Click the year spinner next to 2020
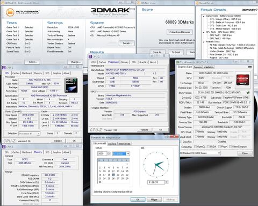This screenshot has height=206, width=258. click(x=109, y=153)
